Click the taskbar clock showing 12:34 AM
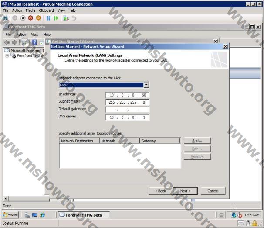This screenshot has height=228, width=264. point(252,215)
